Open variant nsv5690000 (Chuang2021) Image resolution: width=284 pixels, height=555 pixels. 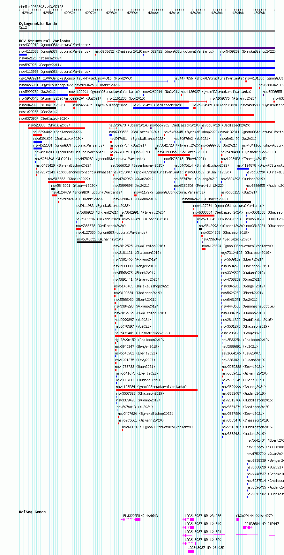click(x=244, y=387)
